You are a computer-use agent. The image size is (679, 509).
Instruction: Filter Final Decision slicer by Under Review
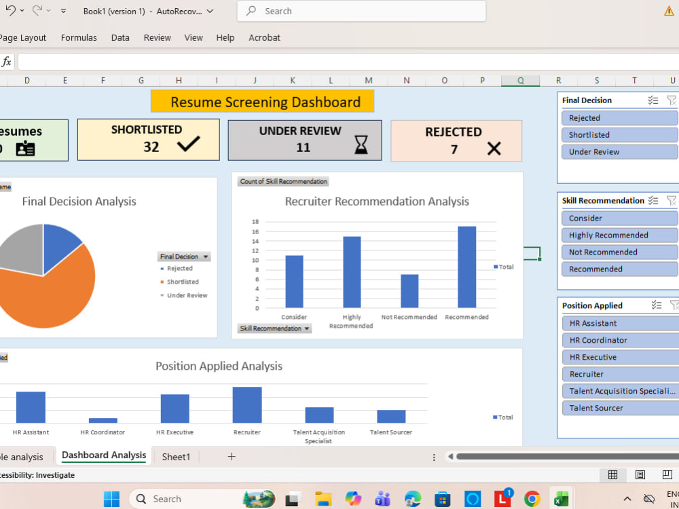(620, 151)
